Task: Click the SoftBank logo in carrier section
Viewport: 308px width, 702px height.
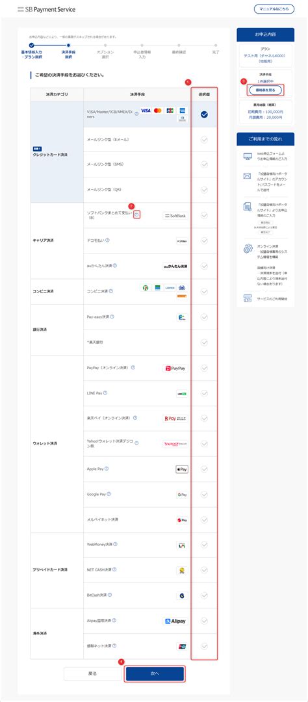Action: tap(175, 215)
